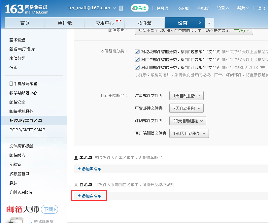Click 添加黑名单 link
268x223 pixels.
tap(89, 169)
